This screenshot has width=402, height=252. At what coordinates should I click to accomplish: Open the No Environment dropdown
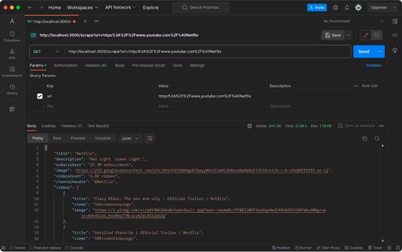click(353, 21)
